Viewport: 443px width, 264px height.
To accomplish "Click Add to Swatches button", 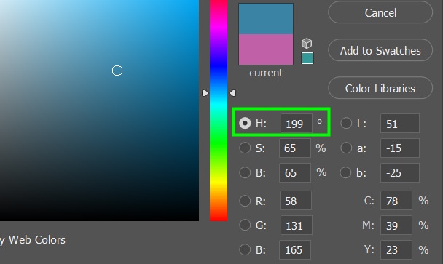I will [x=380, y=50].
